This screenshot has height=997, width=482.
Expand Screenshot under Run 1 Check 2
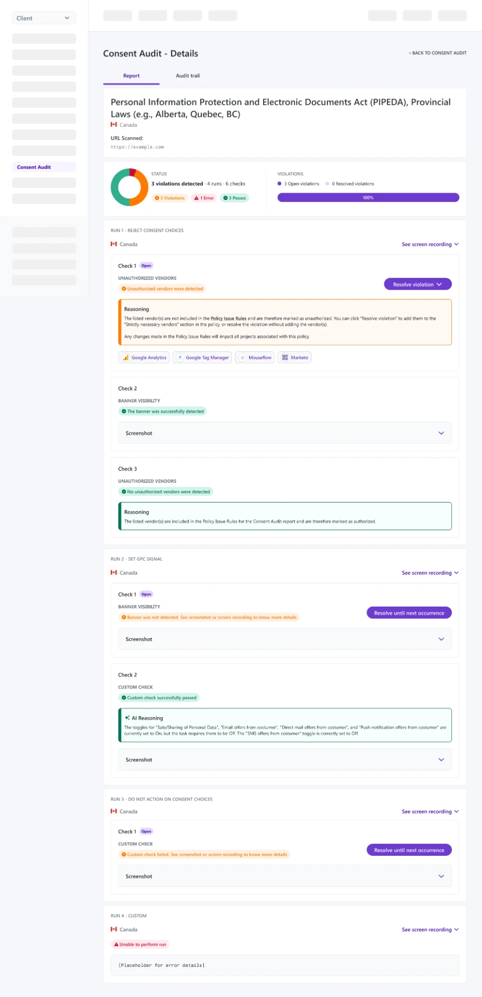point(285,433)
